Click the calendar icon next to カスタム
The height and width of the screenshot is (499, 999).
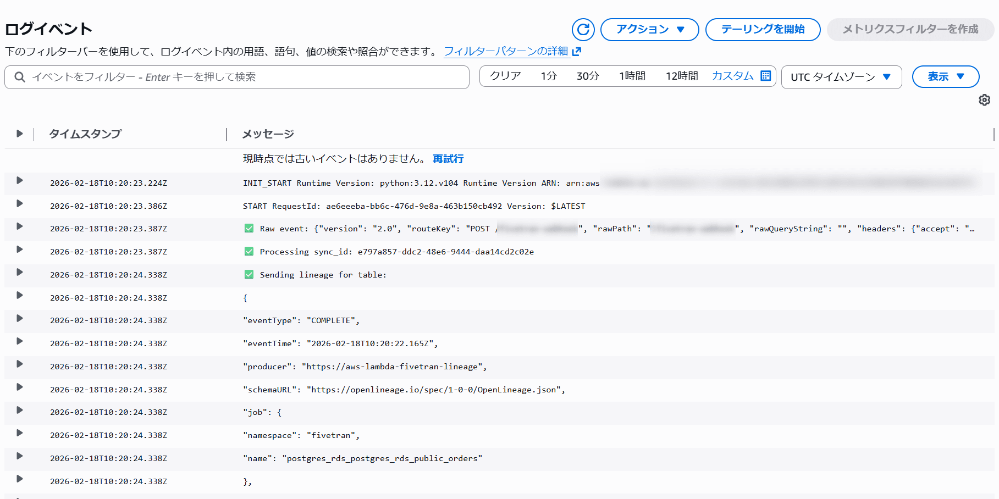tap(765, 76)
